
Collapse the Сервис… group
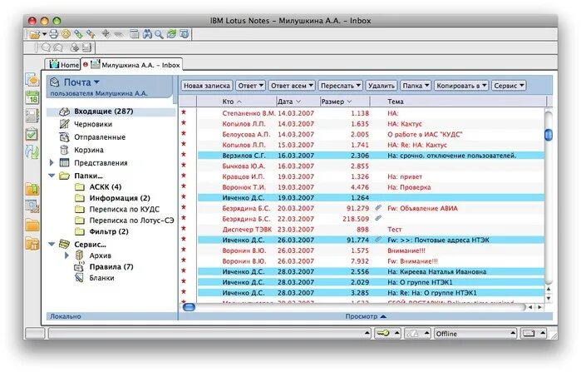pos(52,244)
